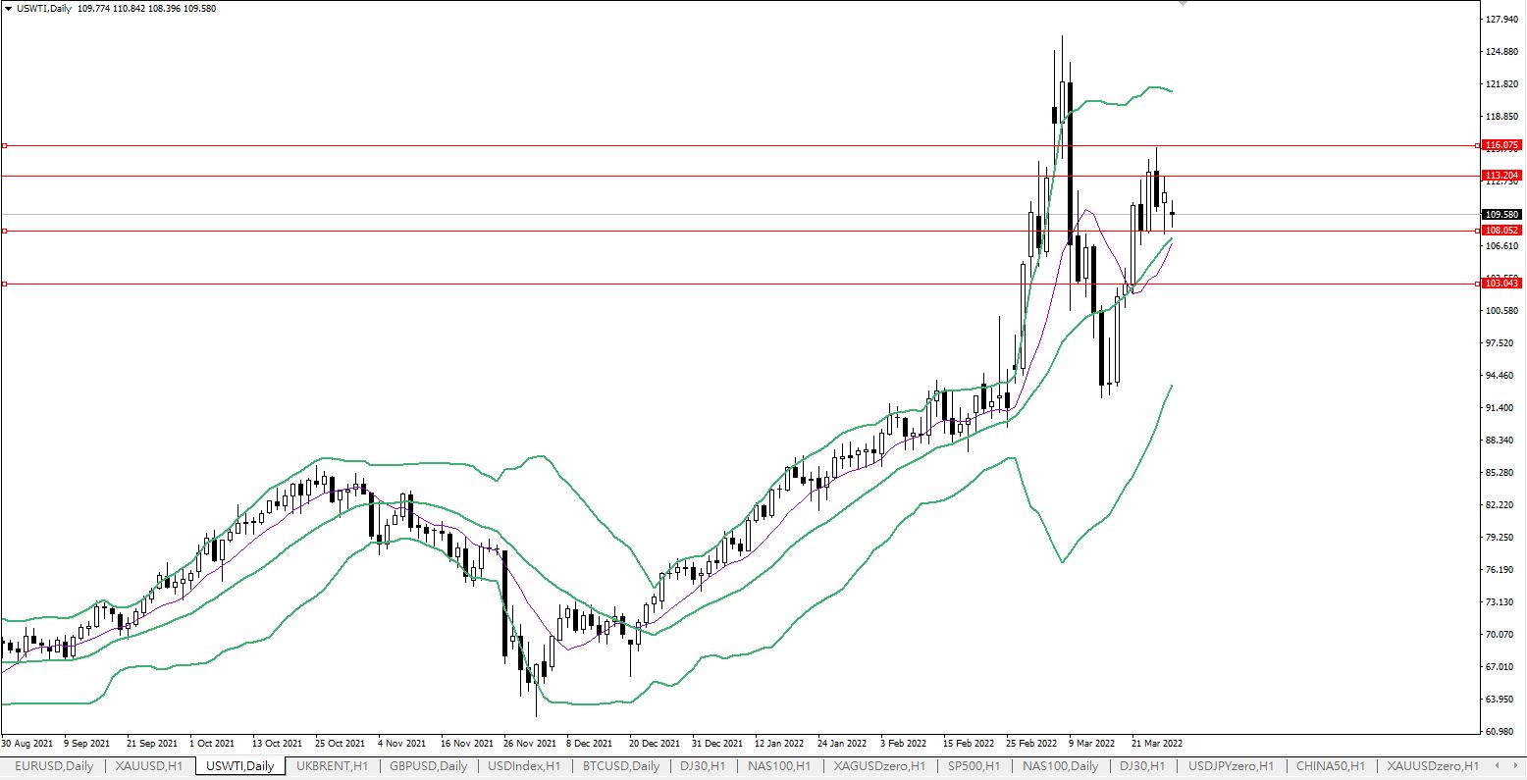Click the 21 Mar 2022 date label
Screen dimensions: 1527x780
(1157, 744)
